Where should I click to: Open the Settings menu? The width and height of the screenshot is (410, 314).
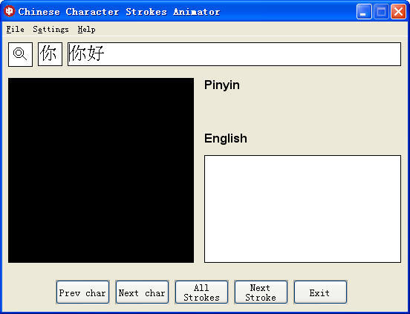(x=51, y=29)
